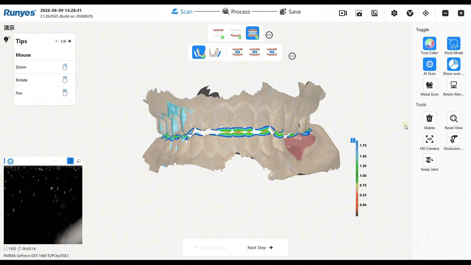Click the NVIDIA GeForce GPU status text
This screenshot has width=471, height=265.
click(36, 256)
